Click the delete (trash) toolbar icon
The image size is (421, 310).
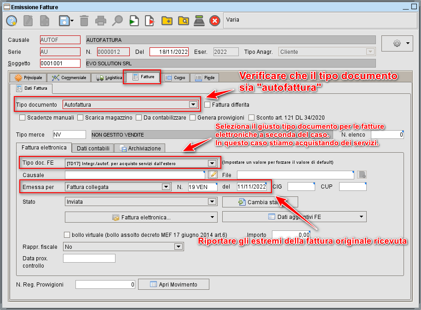click(83, 20)
